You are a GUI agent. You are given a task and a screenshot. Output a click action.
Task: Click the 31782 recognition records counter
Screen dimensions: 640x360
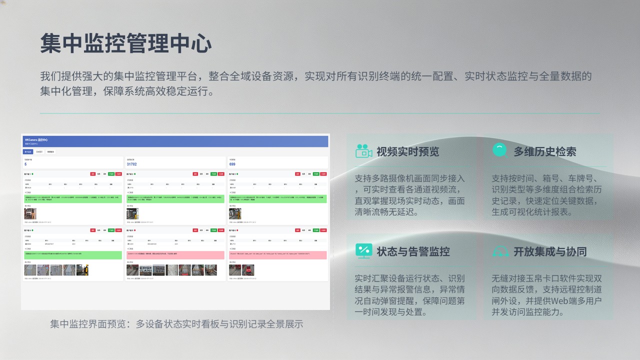131,164
